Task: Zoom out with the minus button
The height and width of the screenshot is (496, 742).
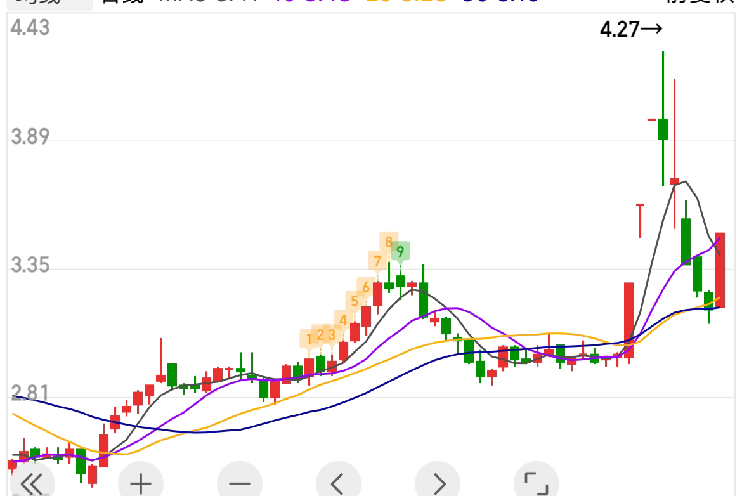Action: (240, 483)
